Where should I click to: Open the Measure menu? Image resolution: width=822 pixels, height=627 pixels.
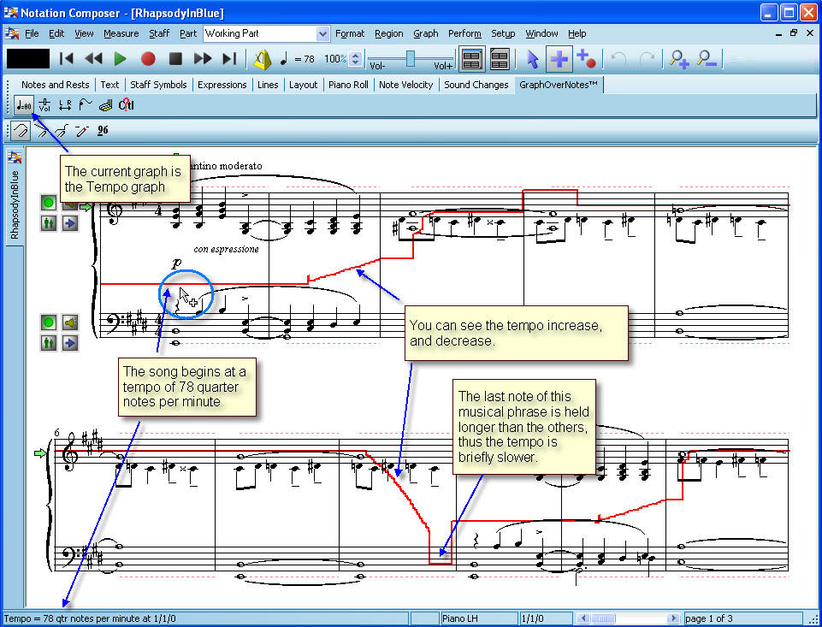coord(121,33)
